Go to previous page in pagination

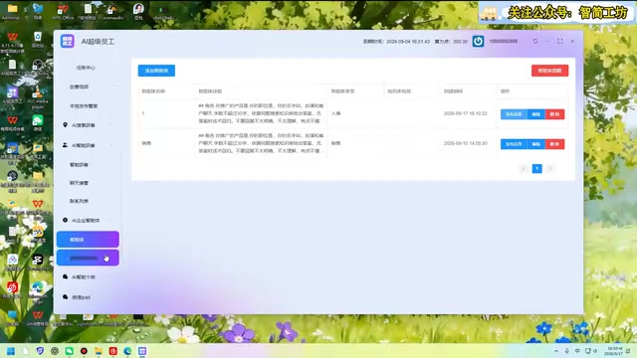pyautogui.click(x=524, y=168)
